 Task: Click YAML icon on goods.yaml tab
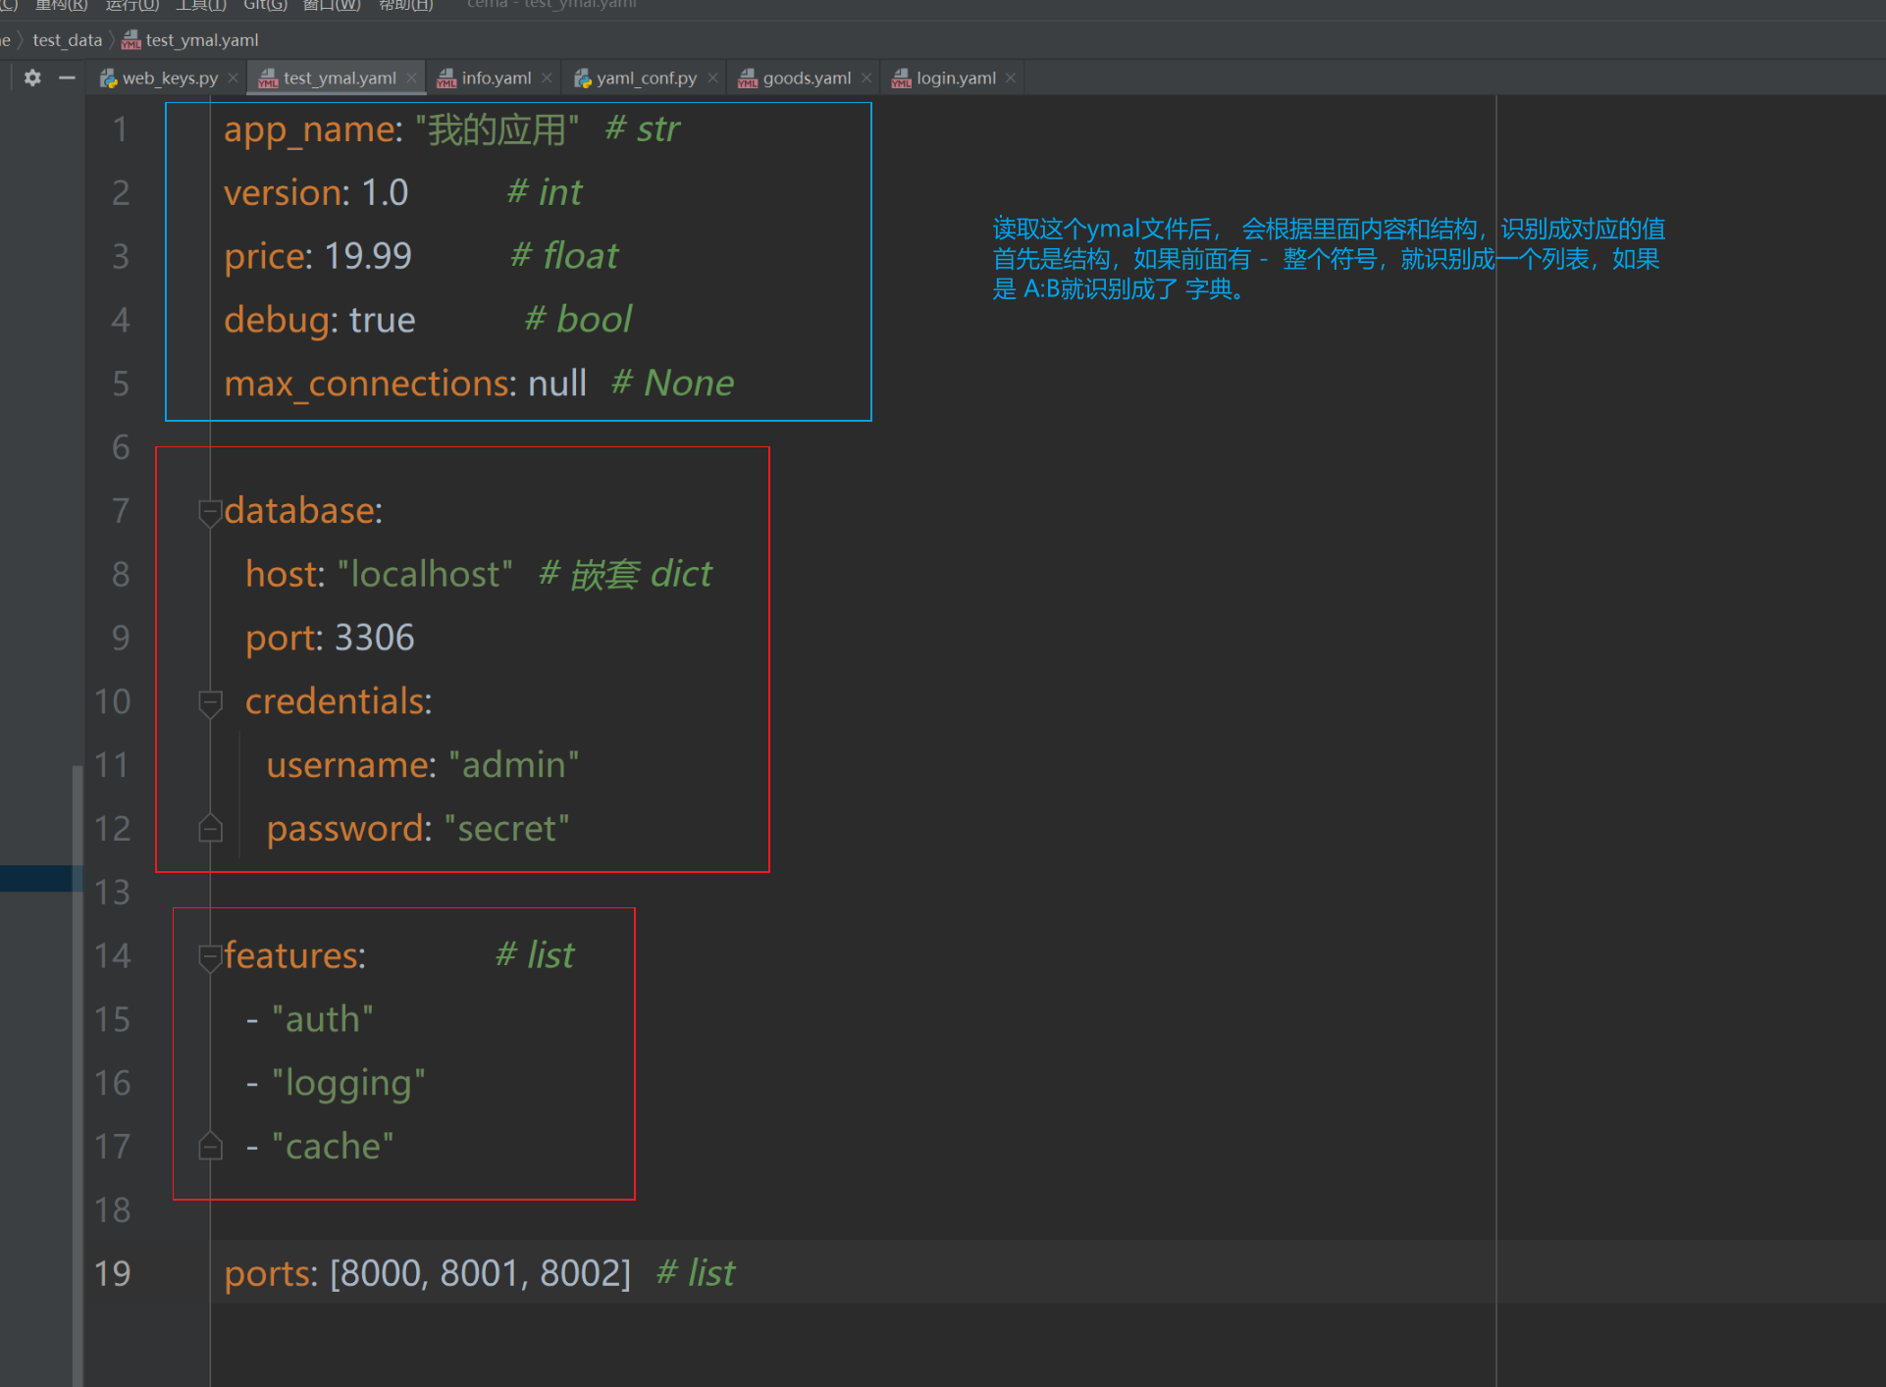point(748,78)
